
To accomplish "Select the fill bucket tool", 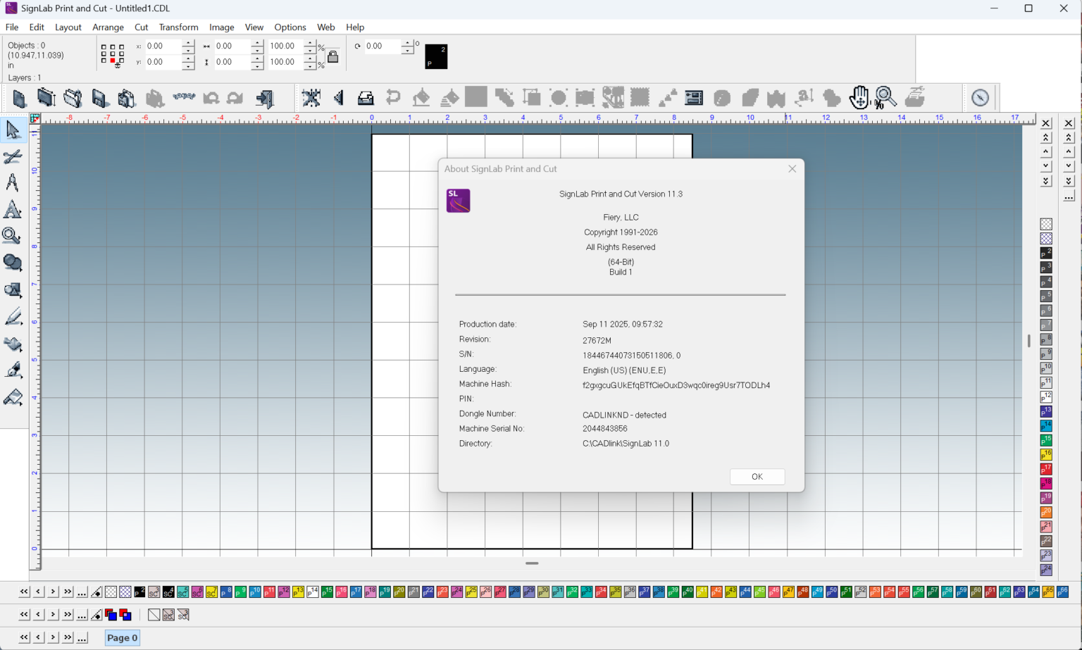I will click(x=13, y=344).
